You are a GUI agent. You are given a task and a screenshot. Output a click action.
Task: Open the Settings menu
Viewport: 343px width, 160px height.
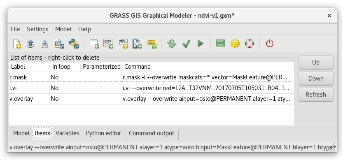point(37,29)
